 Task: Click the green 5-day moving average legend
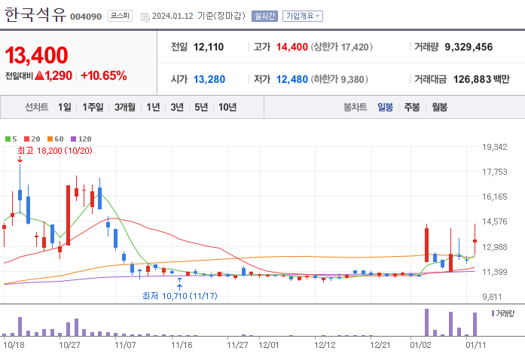point(11,139)
